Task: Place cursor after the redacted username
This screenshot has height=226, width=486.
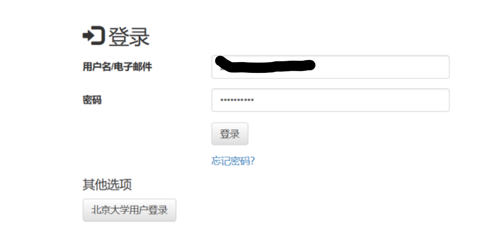Action: click(x=319, y=67)
